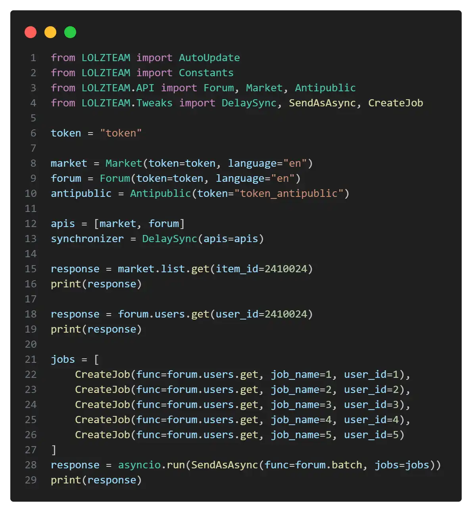Click language="en" on line 9
The height and width of the screenshot is (512, 472).
pos(255,179)
